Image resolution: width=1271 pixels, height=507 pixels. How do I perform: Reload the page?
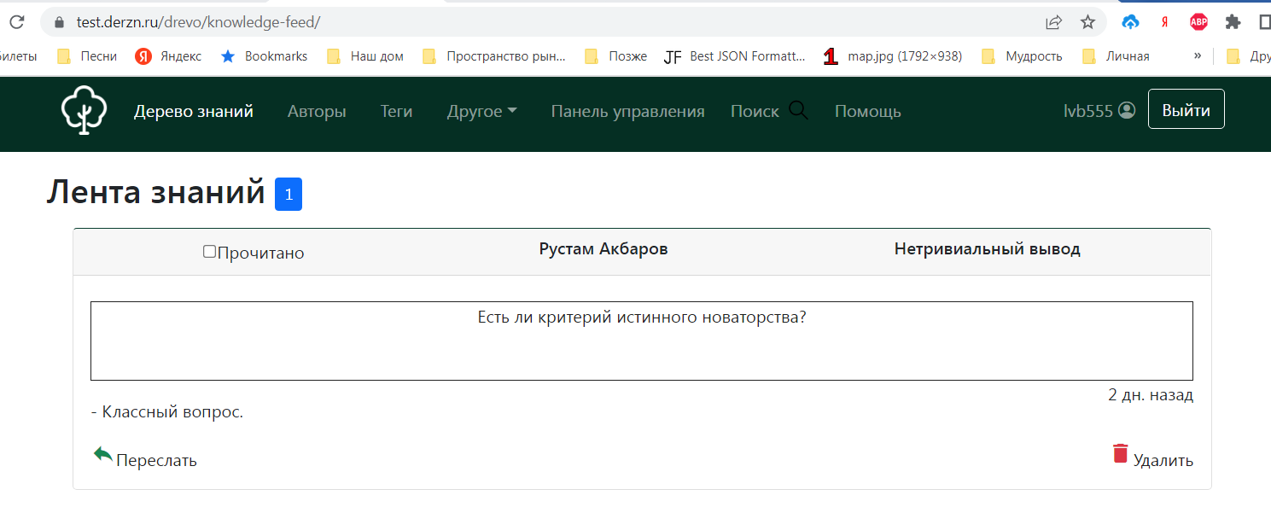16,21
